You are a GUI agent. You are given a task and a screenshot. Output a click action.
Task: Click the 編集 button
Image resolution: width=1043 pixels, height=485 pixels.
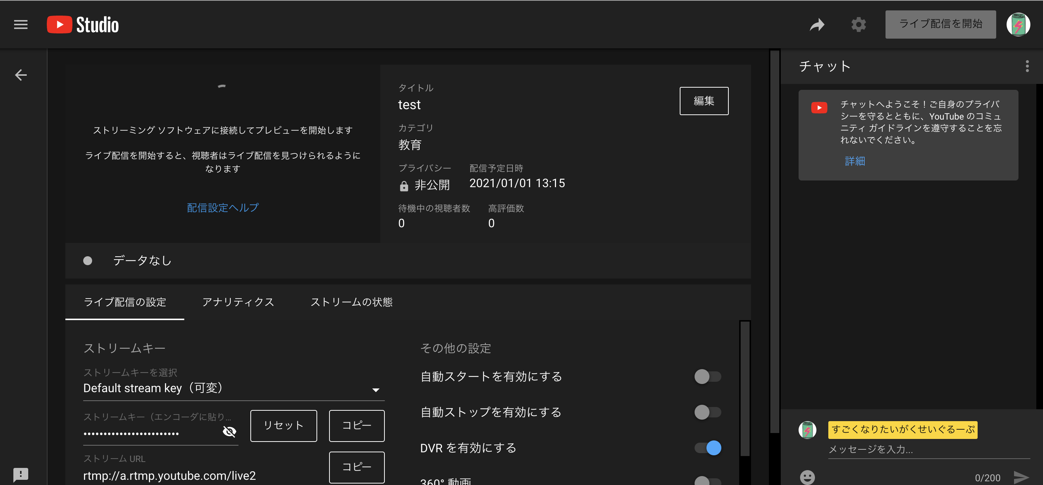coord(703,101)
